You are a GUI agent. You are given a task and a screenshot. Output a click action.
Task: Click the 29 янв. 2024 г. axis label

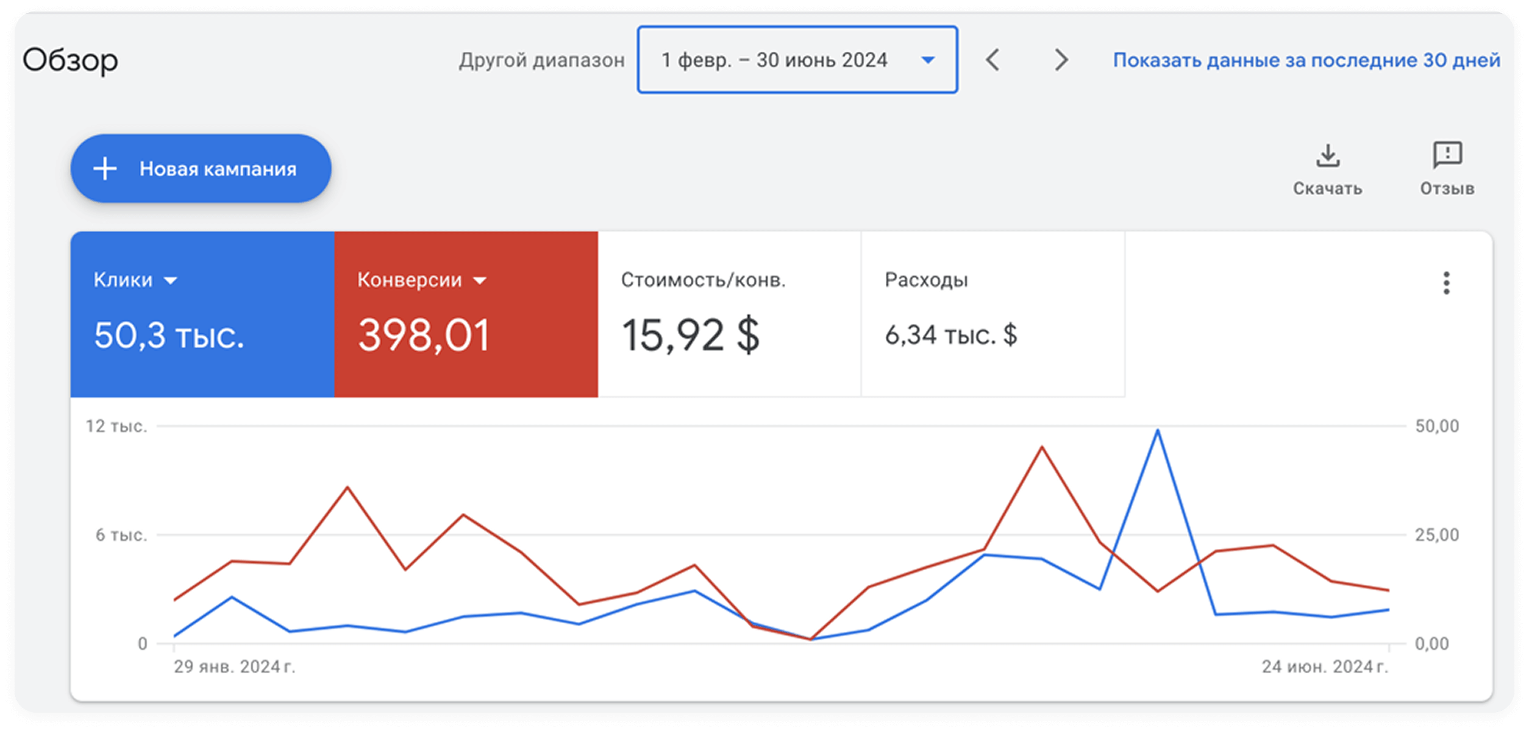(235, 667)
